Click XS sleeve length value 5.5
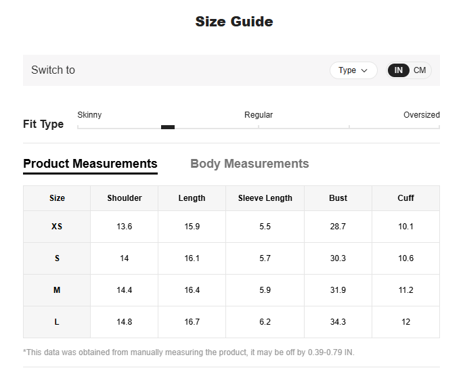This screenshot has height=368, width=463. [265, 227]
